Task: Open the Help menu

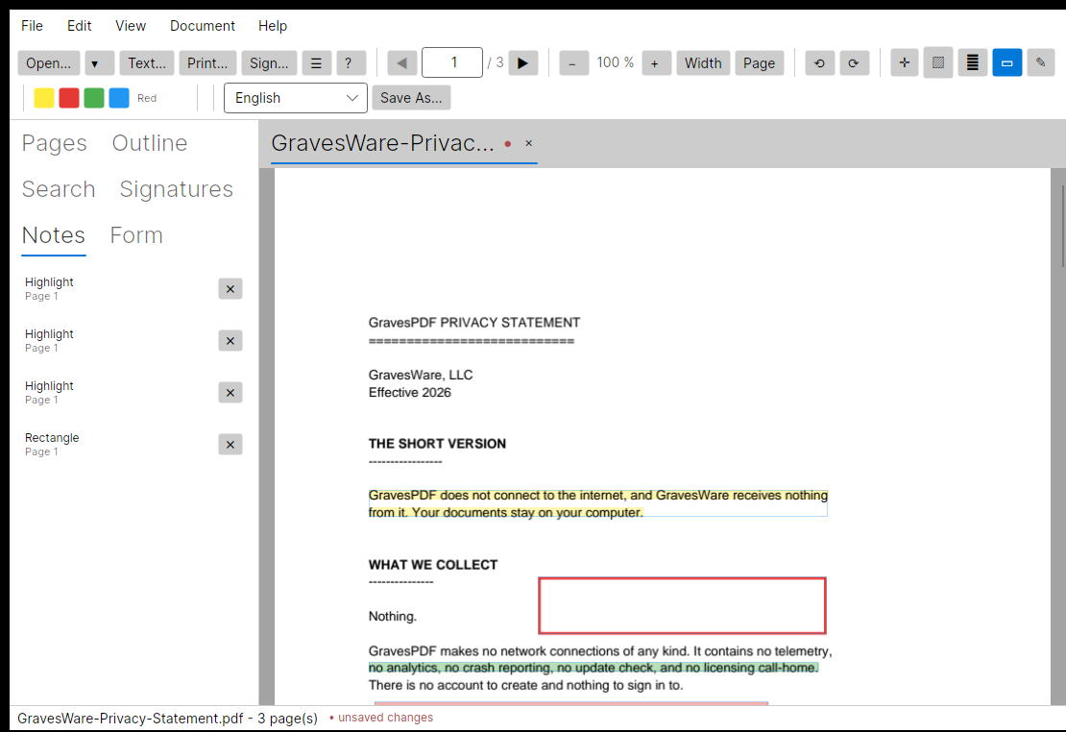Action: tap(273, 26)
